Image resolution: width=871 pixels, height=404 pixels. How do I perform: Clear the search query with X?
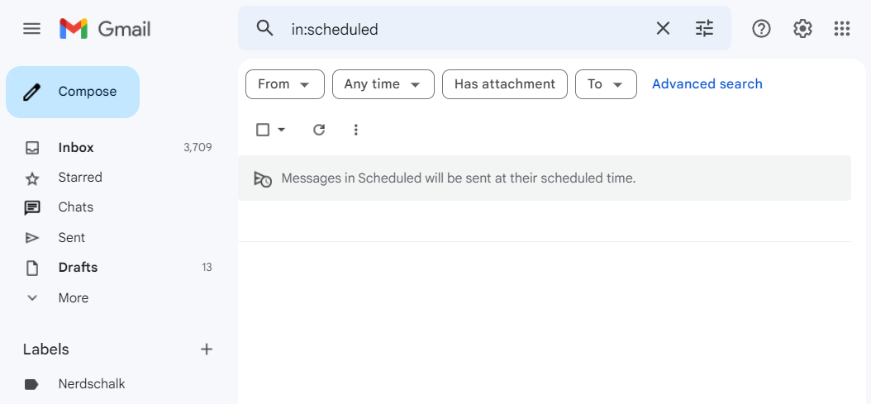(x=663, y=29)
